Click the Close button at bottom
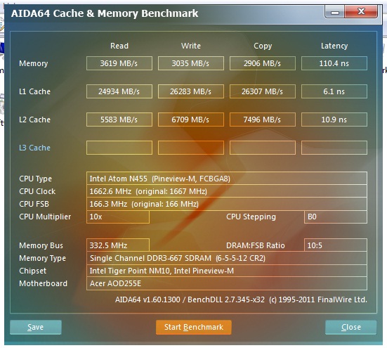This screenshot has width=387, height=348. point(350,327)
